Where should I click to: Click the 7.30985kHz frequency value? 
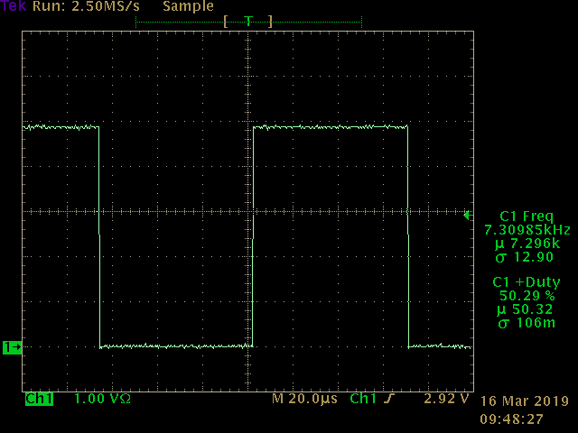click(527, 230)
